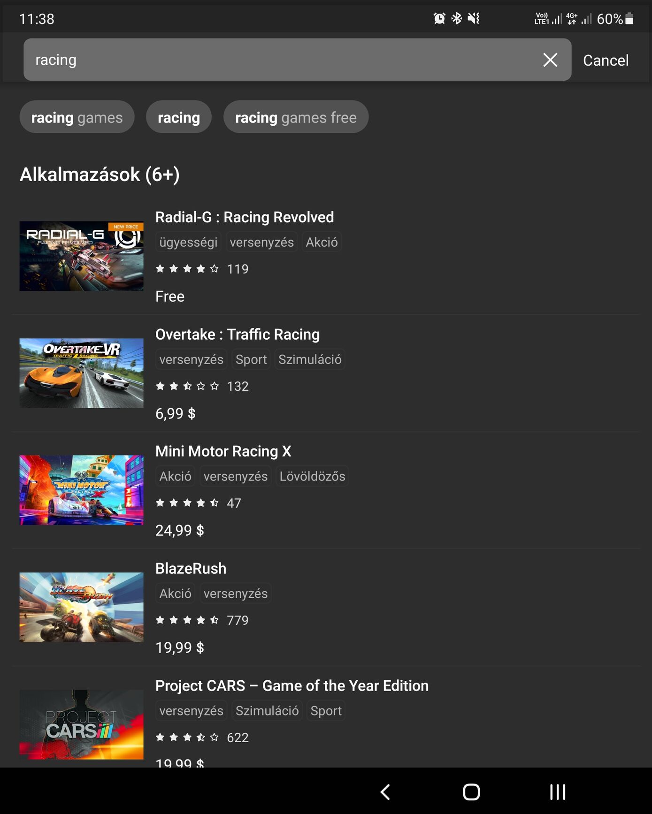The width and height of the screenshot is (652, 814).
Task: Tap the BlazeRush 19,99 $ price
Action: click(180, 647)
